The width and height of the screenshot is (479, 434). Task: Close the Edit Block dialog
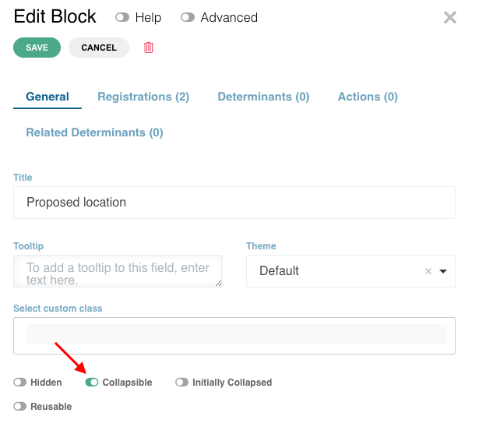[449, 17]
